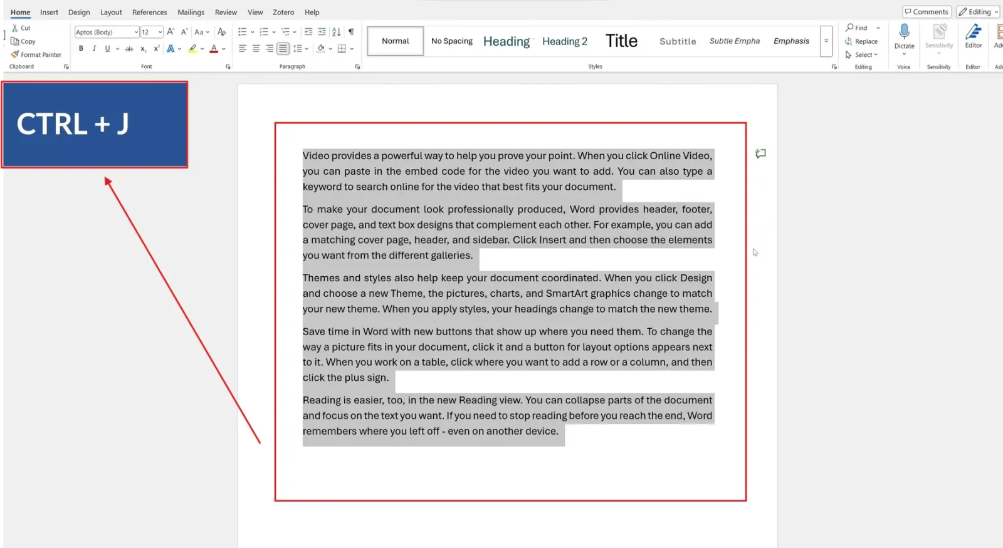
Task: Click the Cut icon
Action: pos(15,28)
